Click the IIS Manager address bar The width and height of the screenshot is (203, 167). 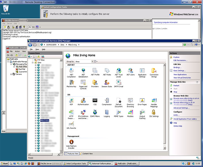111,45
